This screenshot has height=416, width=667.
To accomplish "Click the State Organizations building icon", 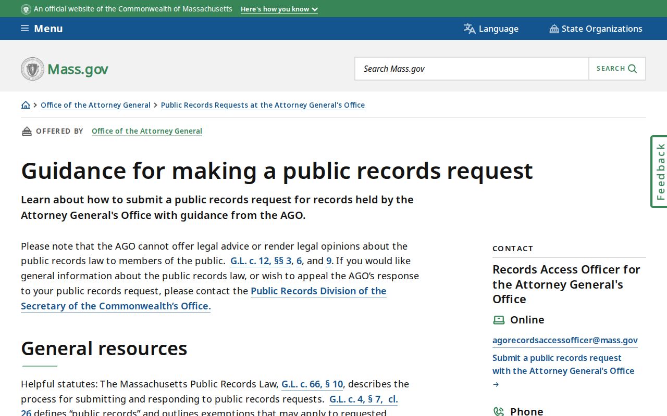I will (x=554, y=29).
